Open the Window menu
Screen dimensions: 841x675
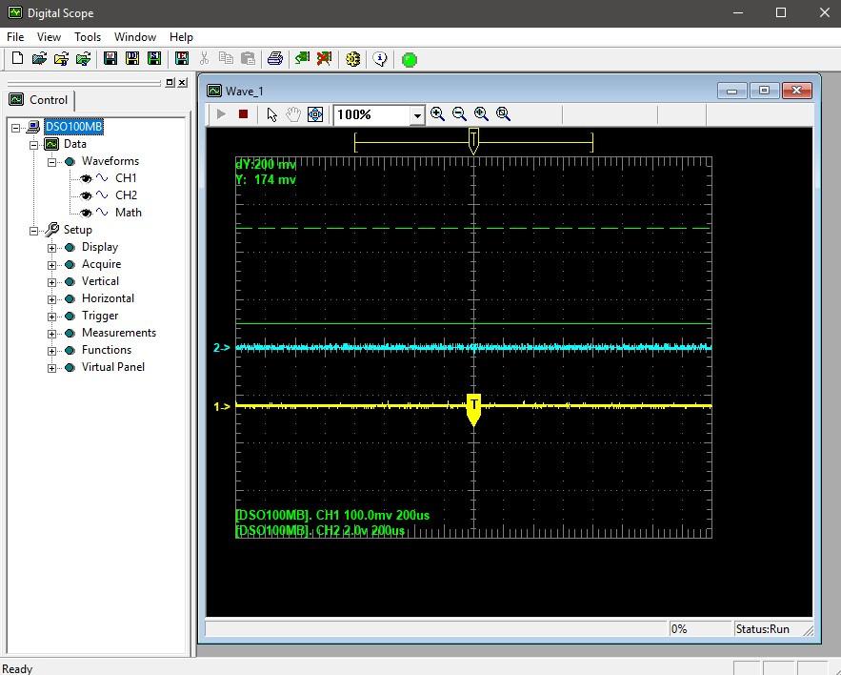(x=134, y=36)
